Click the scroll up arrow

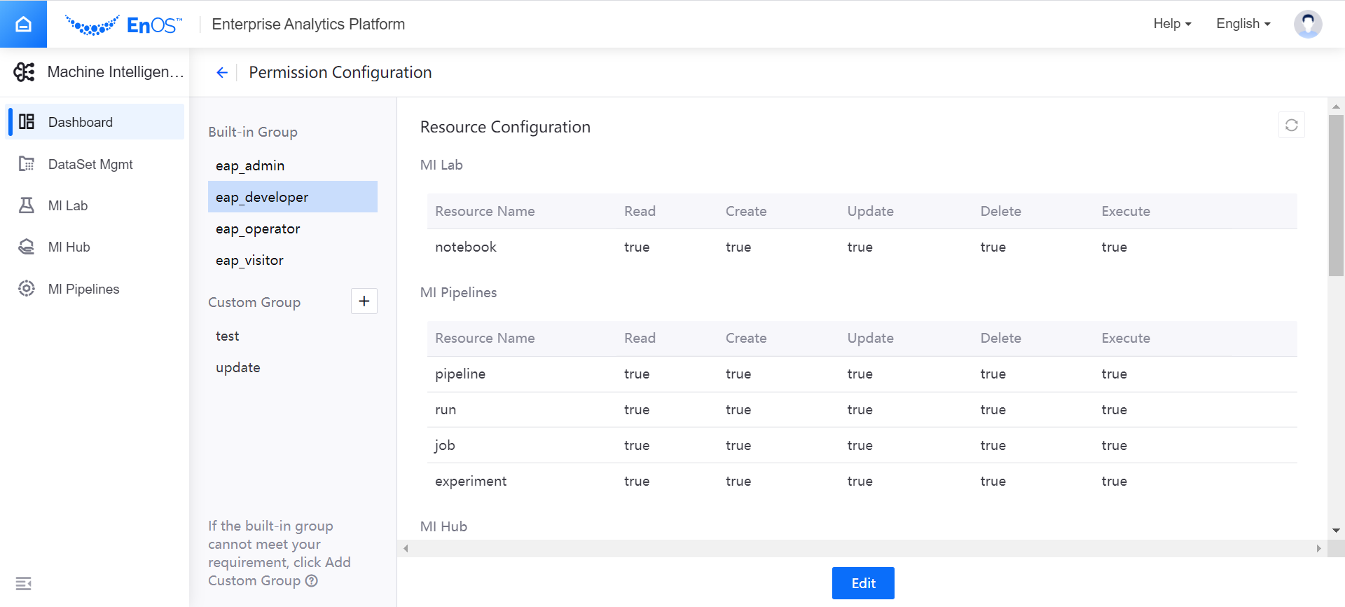1336,107
